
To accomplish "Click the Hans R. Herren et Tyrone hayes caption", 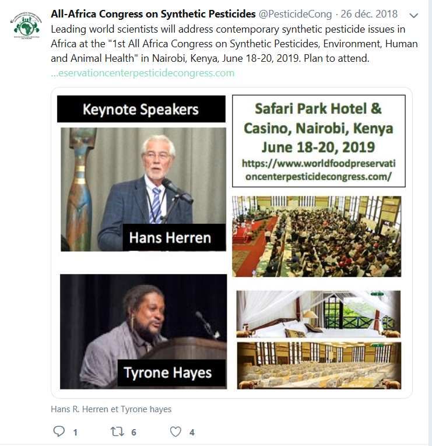I will 111,409.
